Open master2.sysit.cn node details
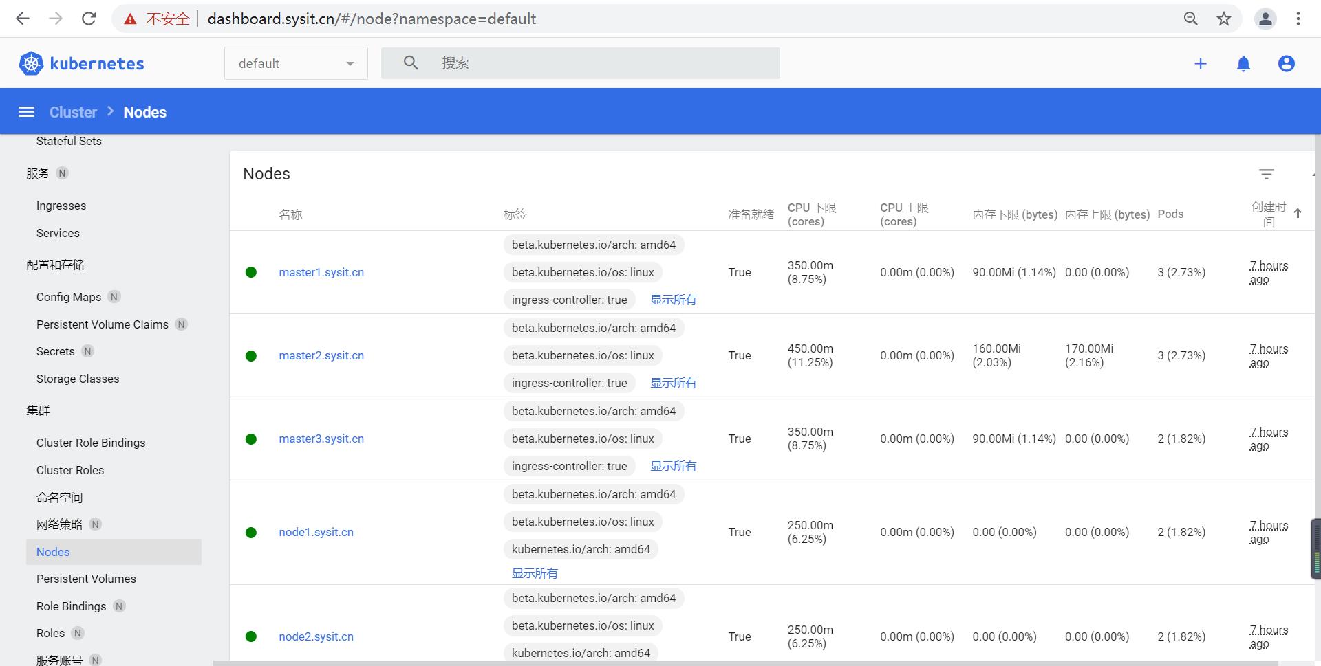 coord(321,355)
